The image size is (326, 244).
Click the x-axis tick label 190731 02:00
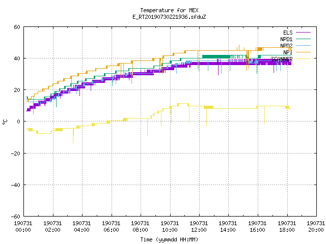52,227
